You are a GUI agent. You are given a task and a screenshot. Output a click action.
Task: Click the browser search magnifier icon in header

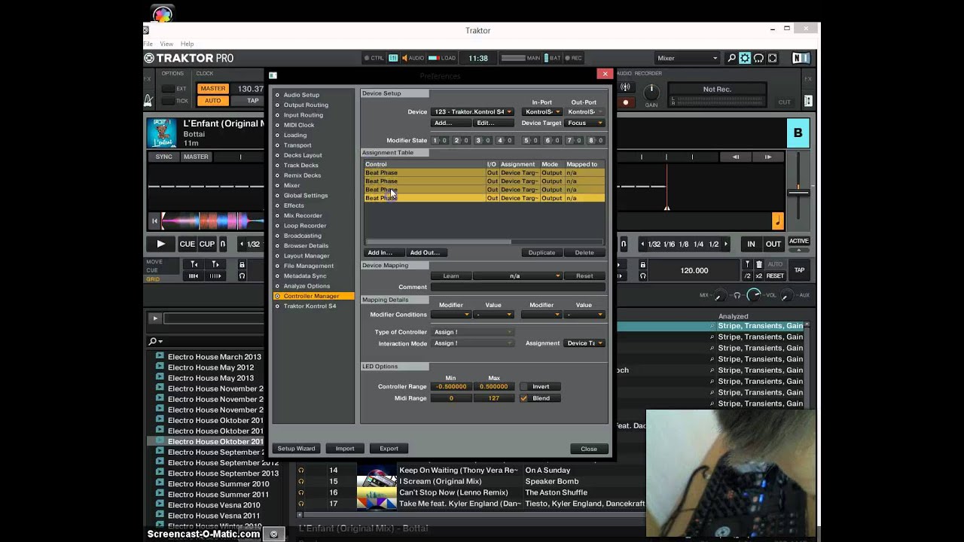point(731,58)
